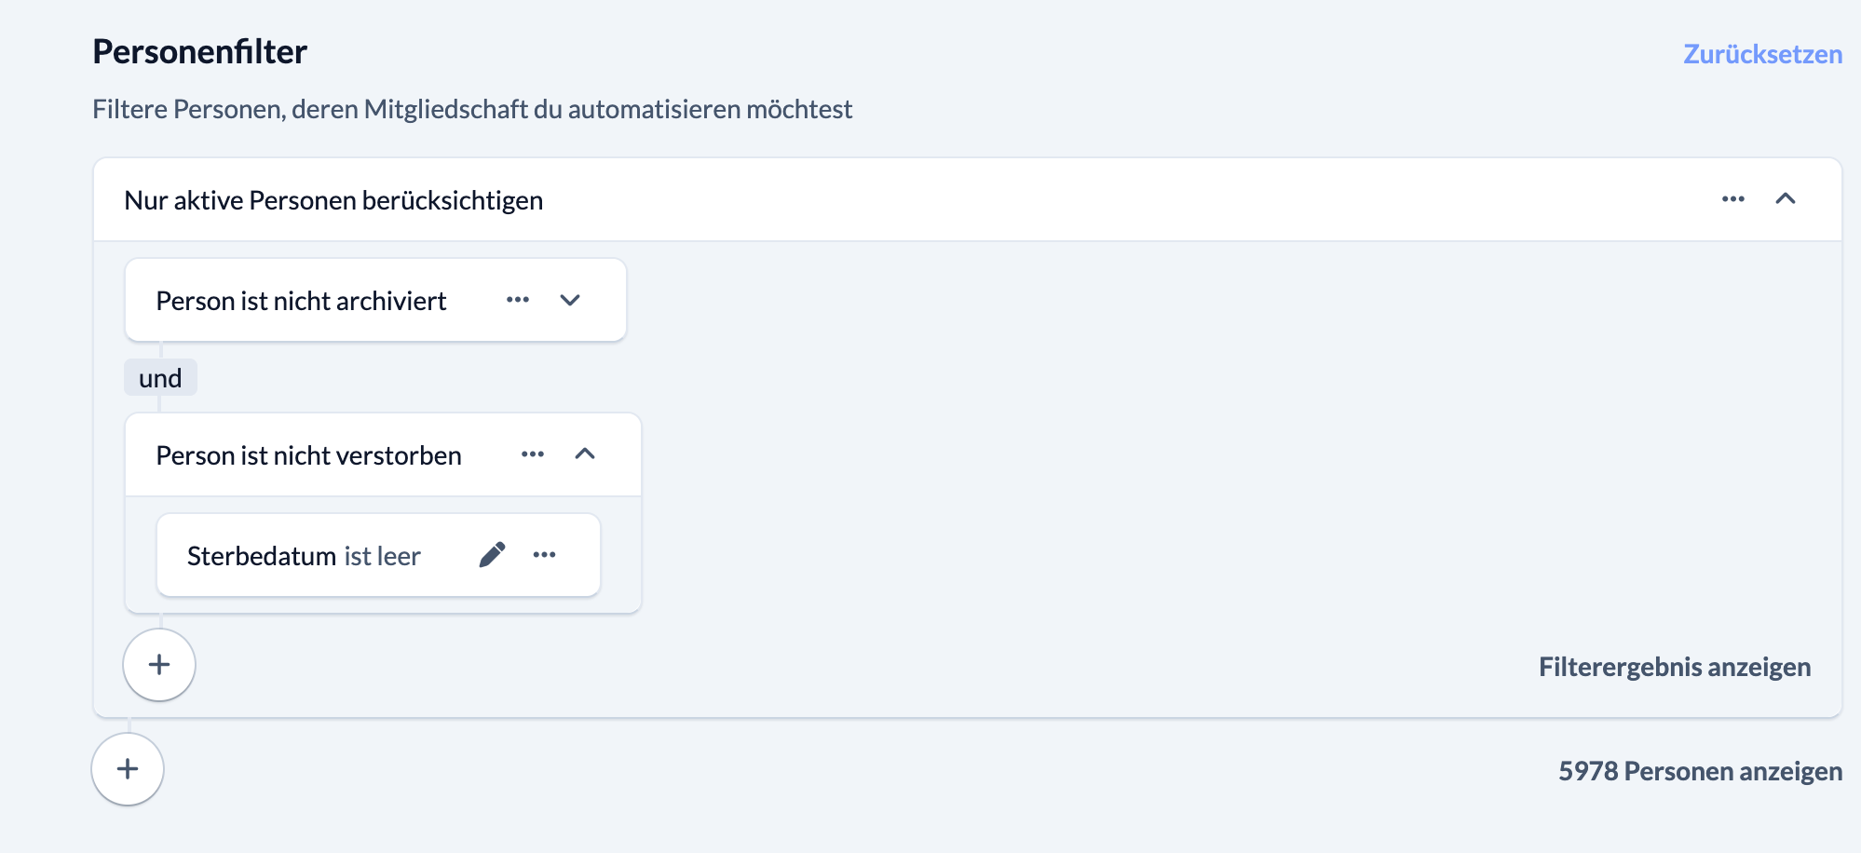This screenshot has width=1861, height=853.
Task: Click the filter description text below heading
Action: point(471,110)
